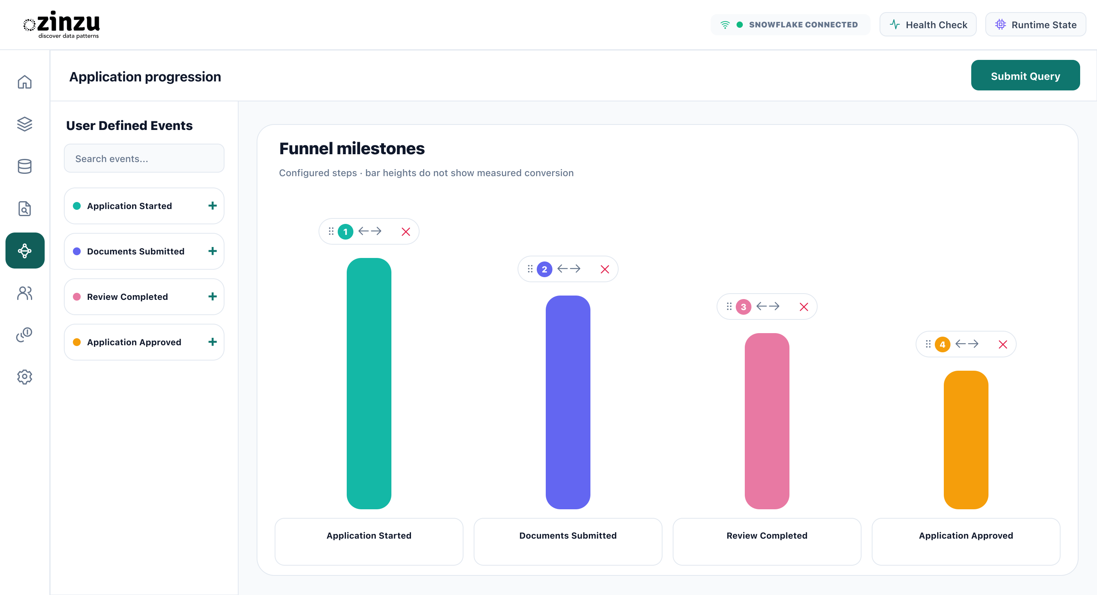Click drag handle dots on step 1
The width and height of the screenshot is (1097, 595).
(331, 231)
